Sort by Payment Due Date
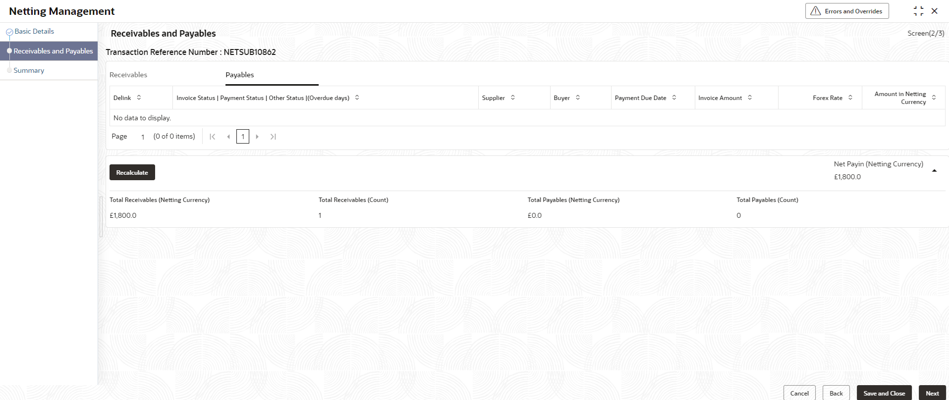 click(674, 98)
